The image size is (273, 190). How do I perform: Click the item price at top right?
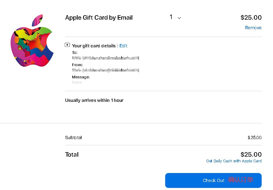tap(251, 18)
